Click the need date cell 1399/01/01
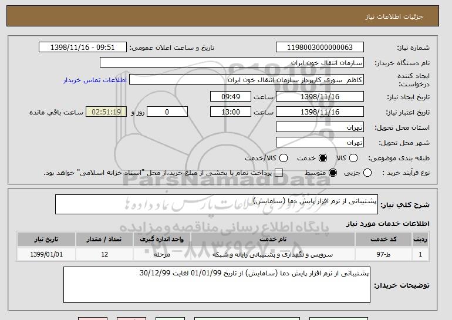This screenshot has height=320, width=452. [x=46, y=254]
